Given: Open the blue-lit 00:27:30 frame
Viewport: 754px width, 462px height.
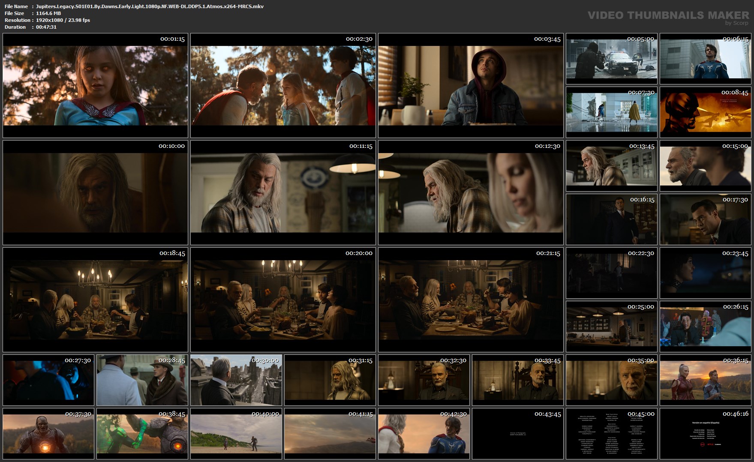Looking at the screenshot, I should (48, 380).
